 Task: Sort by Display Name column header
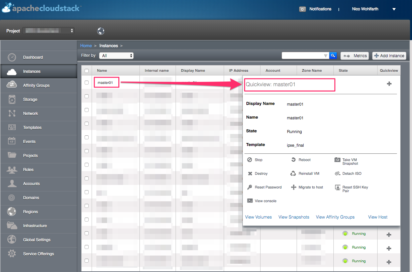click(x=193, y=71)
